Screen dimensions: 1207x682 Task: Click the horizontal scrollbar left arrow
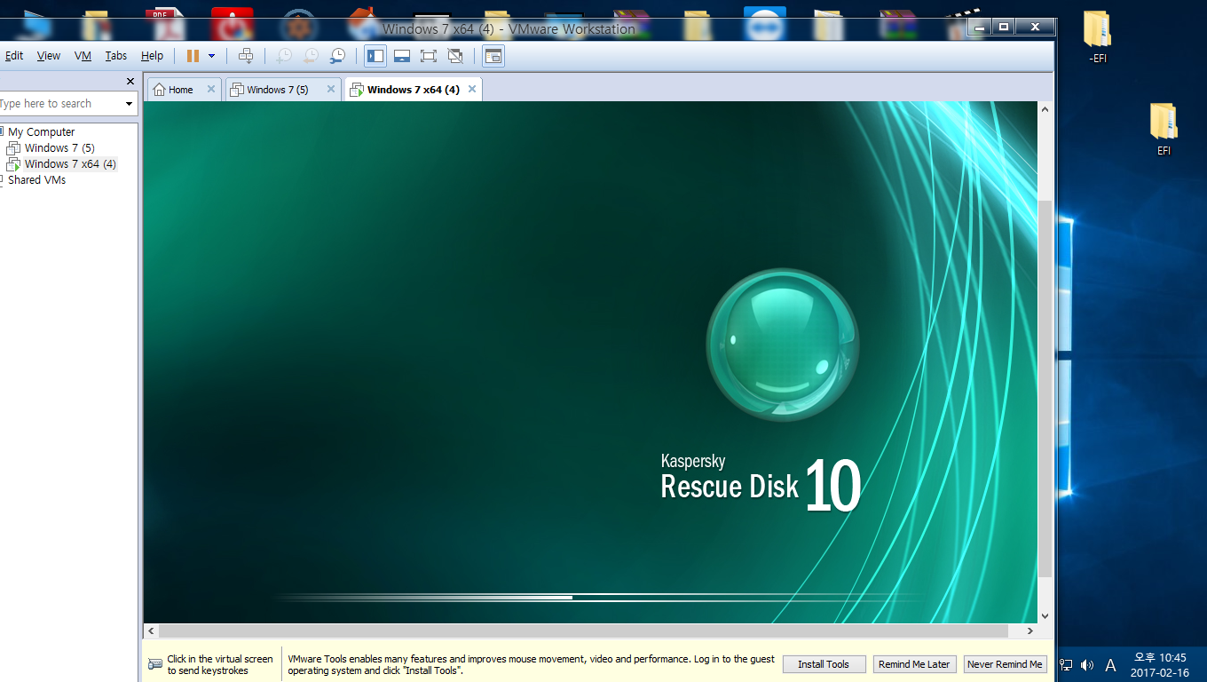pos(152,630)
